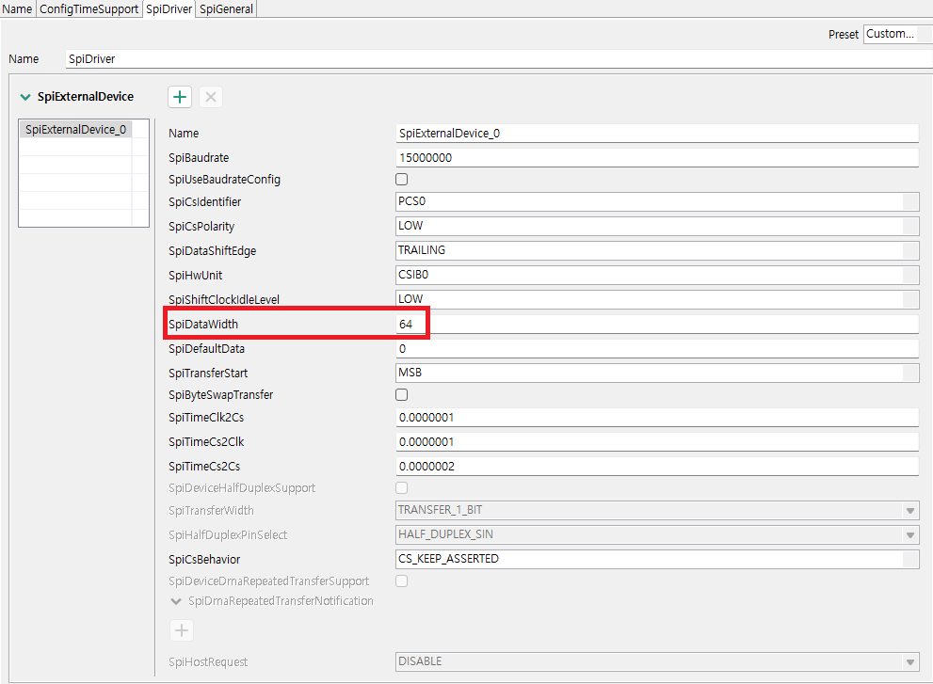Collapse the SpiExternalDevice section
The width and height of the screenshot is (933, 684).
point(26,97)
